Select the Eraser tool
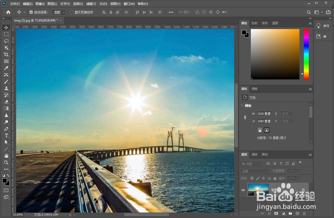The width and height of the screenshot is (334, 218). 6,102
